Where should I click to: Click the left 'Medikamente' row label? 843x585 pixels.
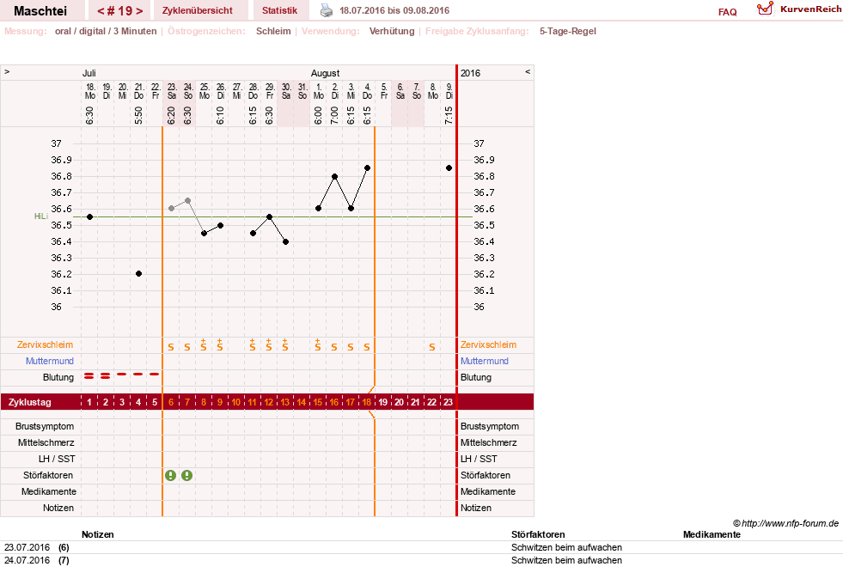click(x=49, y=491)
